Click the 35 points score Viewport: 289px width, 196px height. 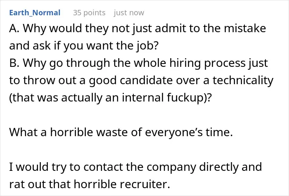89,13
